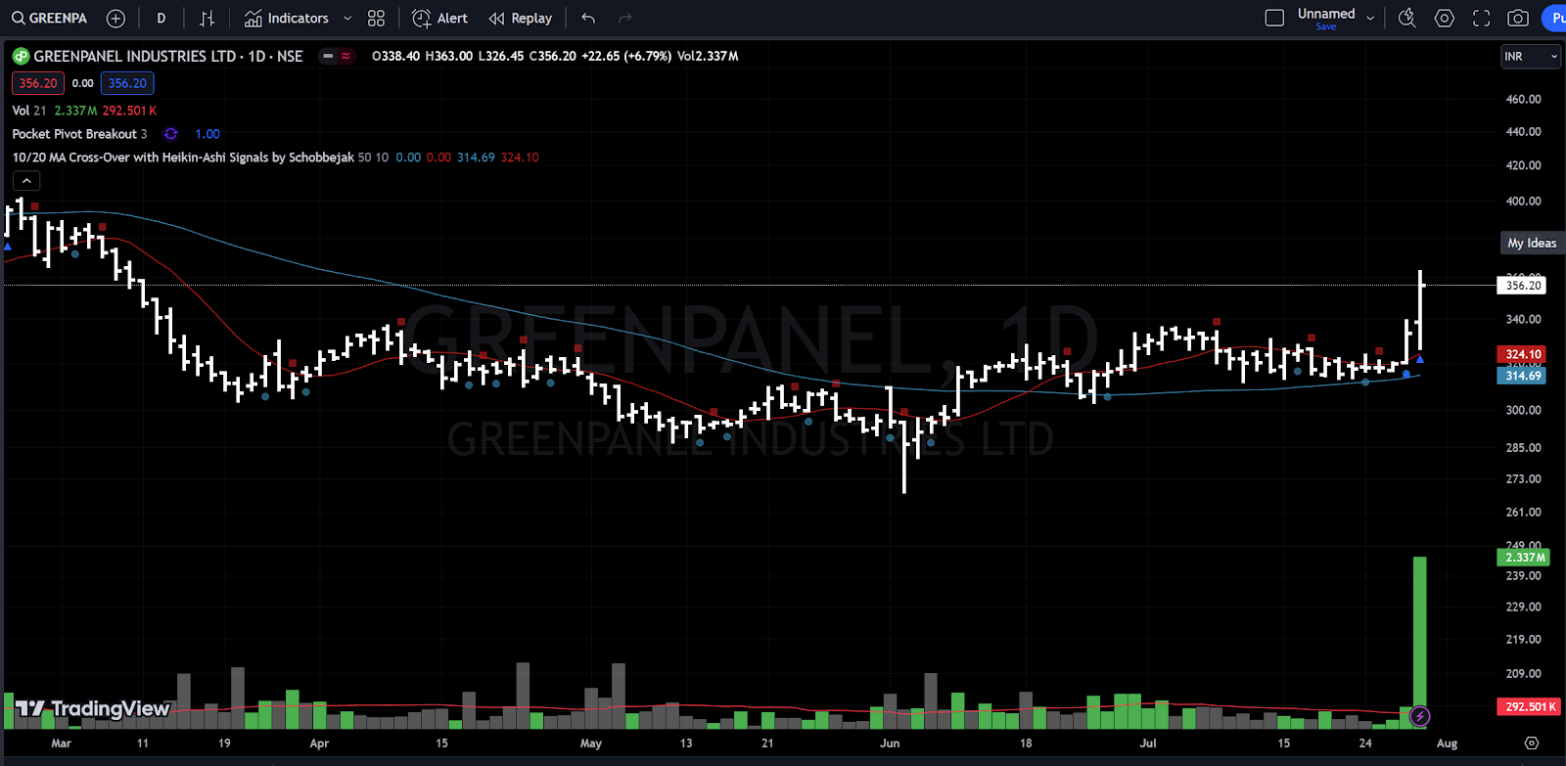Screen dimensions: 1566x766
Task: Open the My Ideas panel
Action: (x=1532, y=243)
